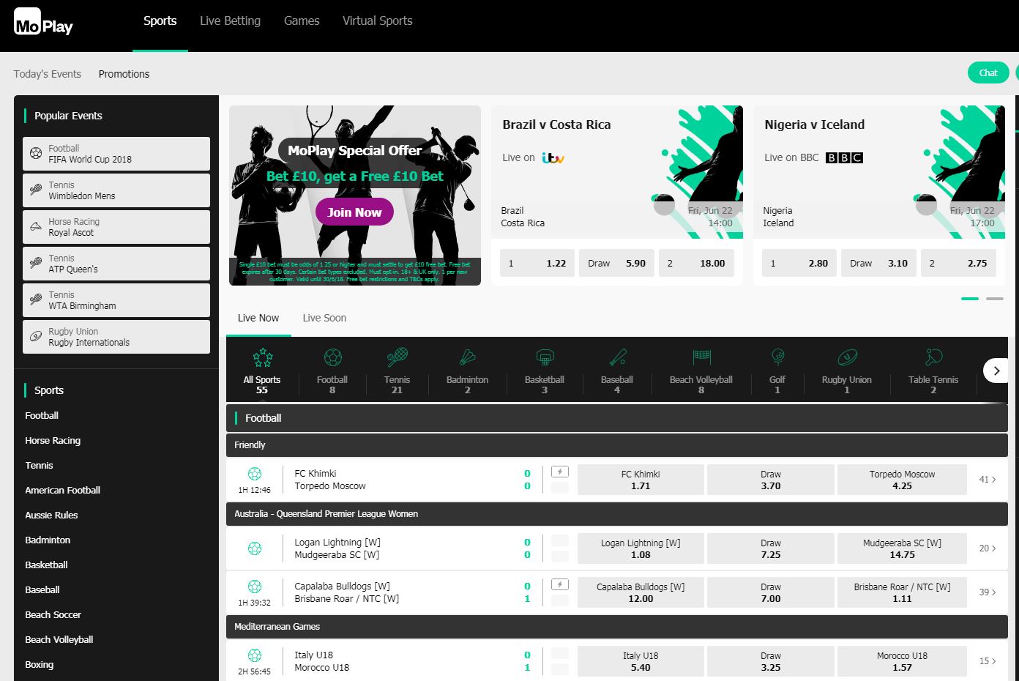This screenshot has height=681, width=1019.
Task: Select the second carousel page indicator
Action: pyautogui.click(x=994, y=299)
